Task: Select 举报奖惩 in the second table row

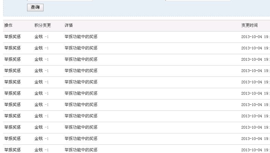Action: [x=12, y=48]
